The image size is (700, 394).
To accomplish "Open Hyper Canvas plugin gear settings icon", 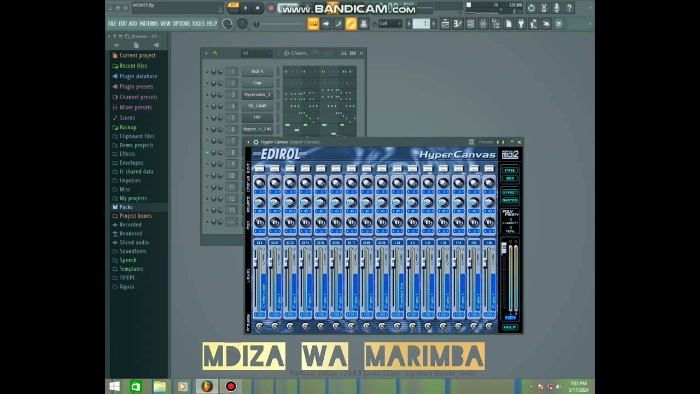I will 255,142.
